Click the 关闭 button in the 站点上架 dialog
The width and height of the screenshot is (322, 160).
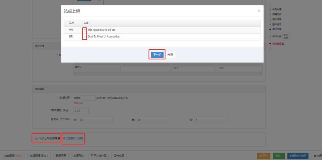170,55
